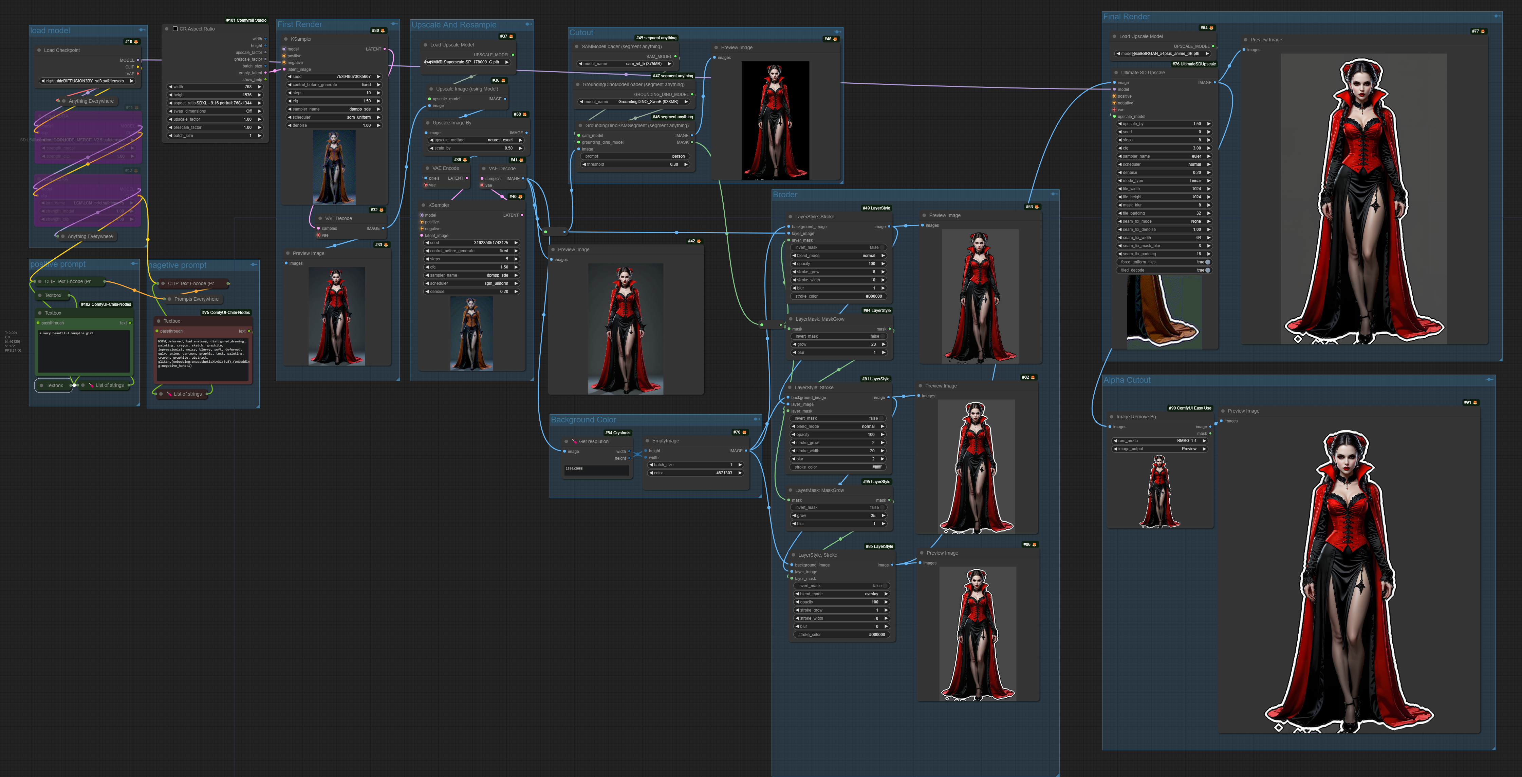Image resolution: width=1522 pixels, height=777 pixels.
Task: Collapse the CR Aspect Ratio node dot
Action: 167,29
